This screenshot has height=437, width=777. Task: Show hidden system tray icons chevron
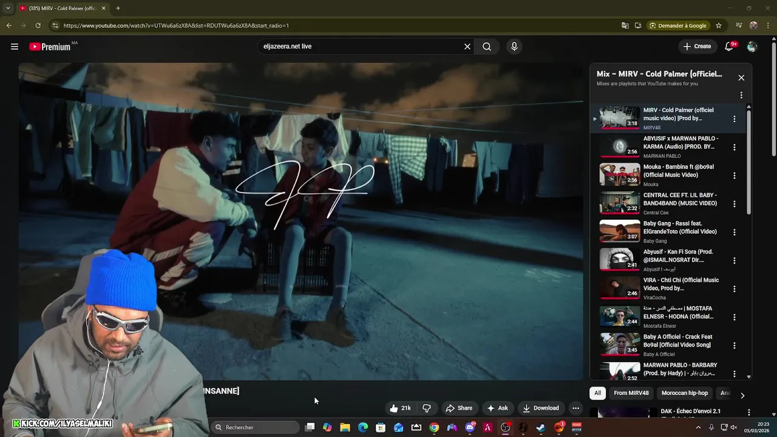point(698,427)
